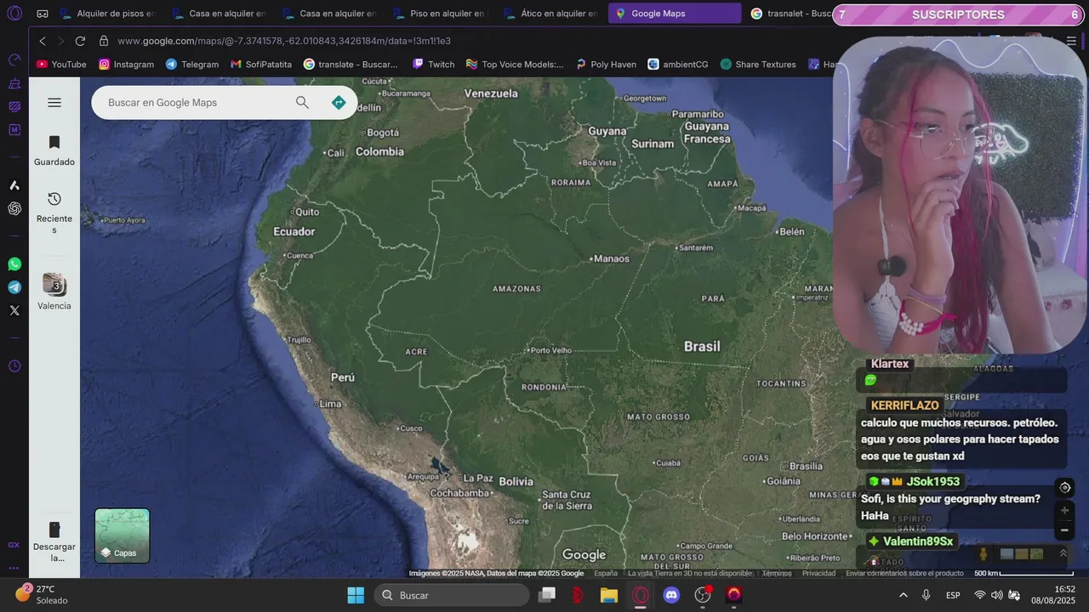The width and height of the screenshot is (1089, 612).
Task: Click the Lima city label on map
Action: click(328, 404)
